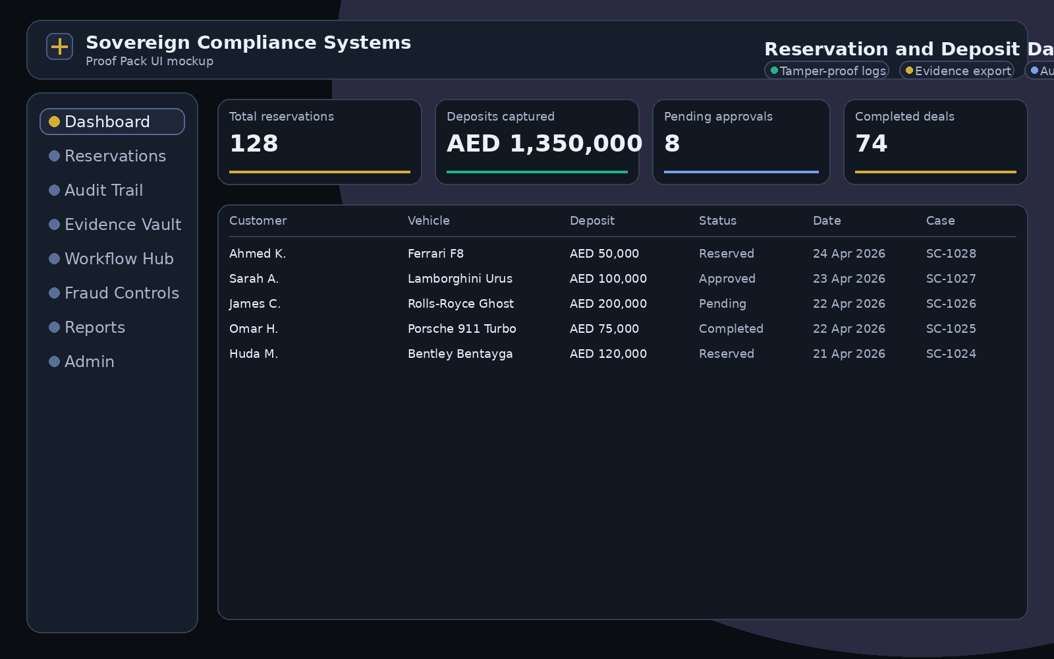Click the bullet icon next to Audit Trail
This screenshot has width=1054, height=659.
click(x=55, y=190)
